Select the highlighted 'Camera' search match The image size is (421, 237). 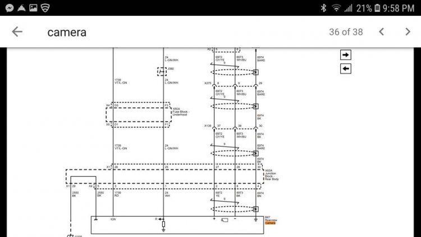click(x=270, y=223)
